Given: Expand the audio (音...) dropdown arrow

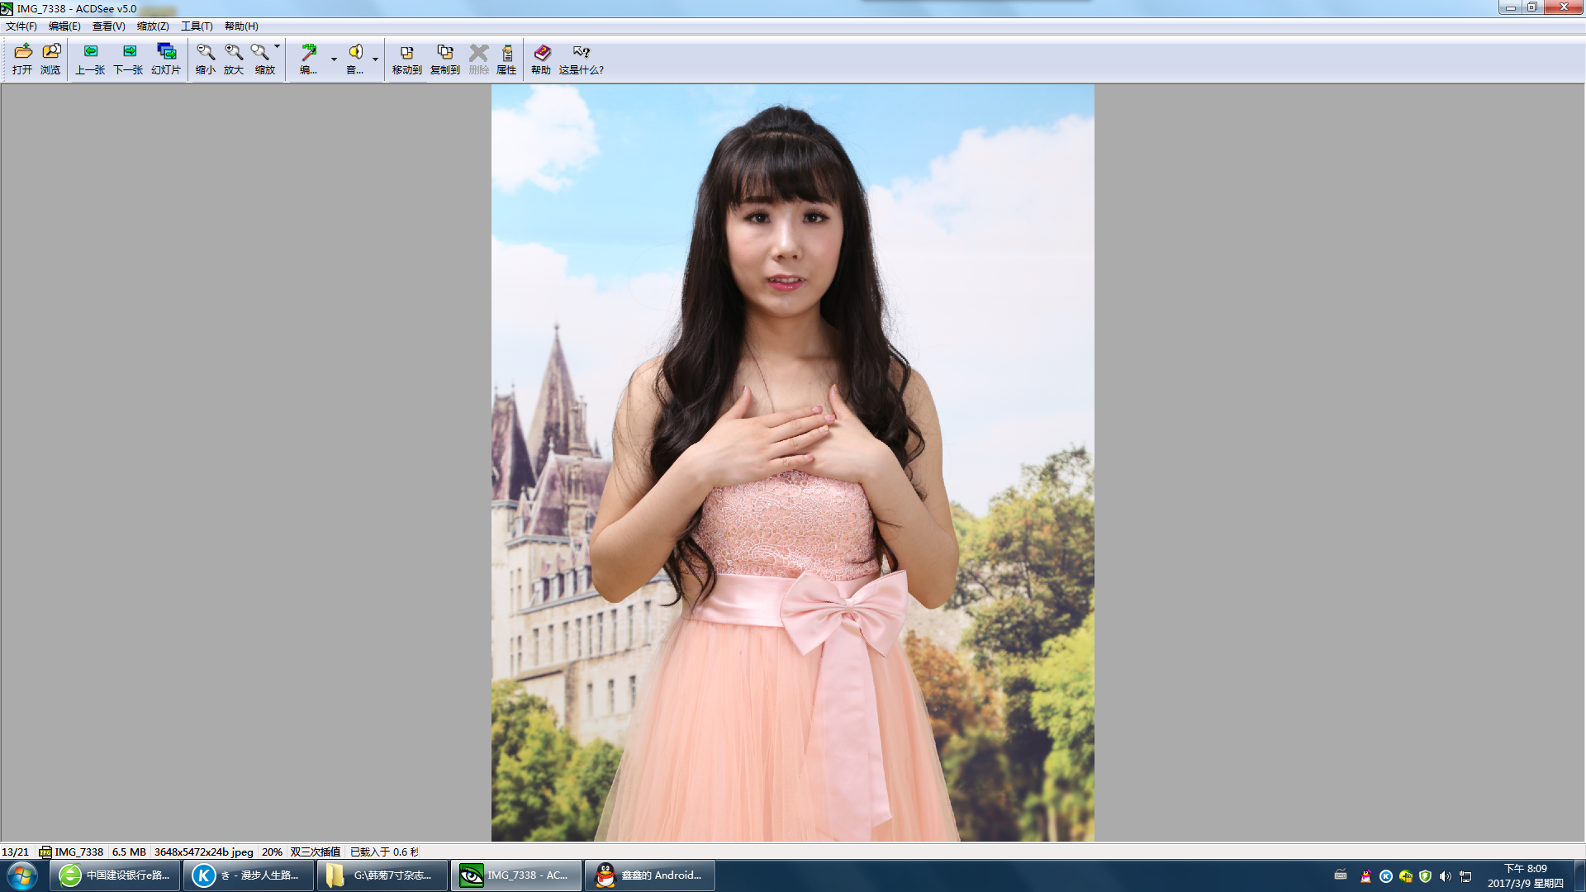Looking at the screenshot, I should tap(375, 59).
